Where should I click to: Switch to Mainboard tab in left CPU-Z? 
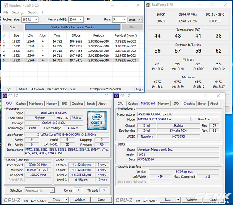[36, 104]
